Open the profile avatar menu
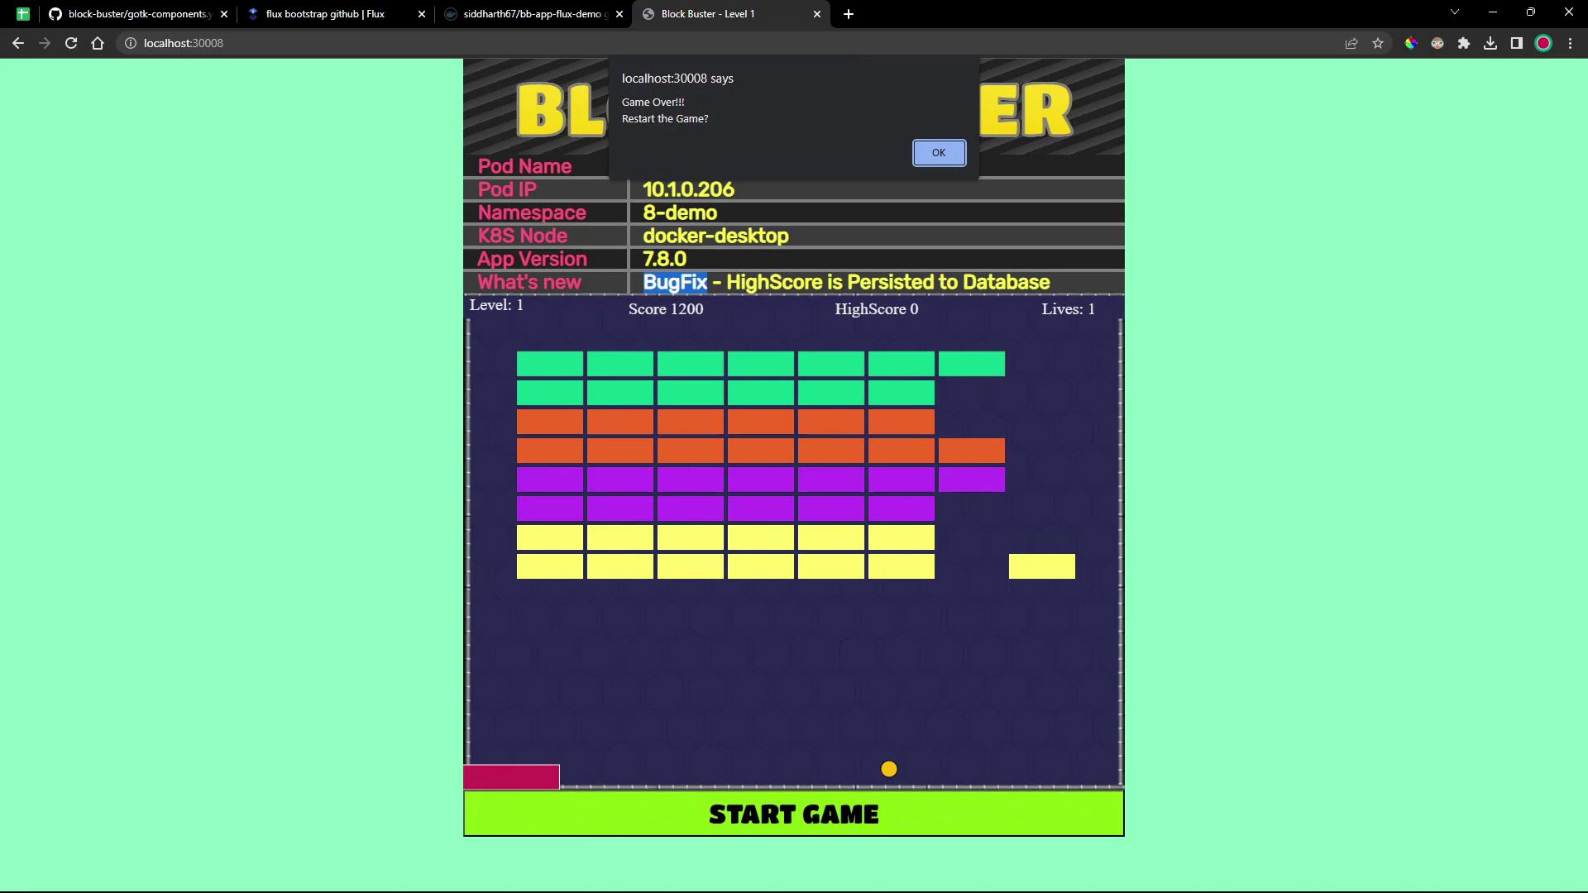This screenshot has height=893, width=1588. (x=1543, y=43)
